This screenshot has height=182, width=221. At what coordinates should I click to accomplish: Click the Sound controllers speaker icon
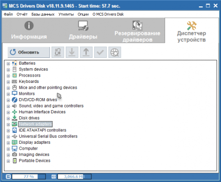click(x=14, y=106)
